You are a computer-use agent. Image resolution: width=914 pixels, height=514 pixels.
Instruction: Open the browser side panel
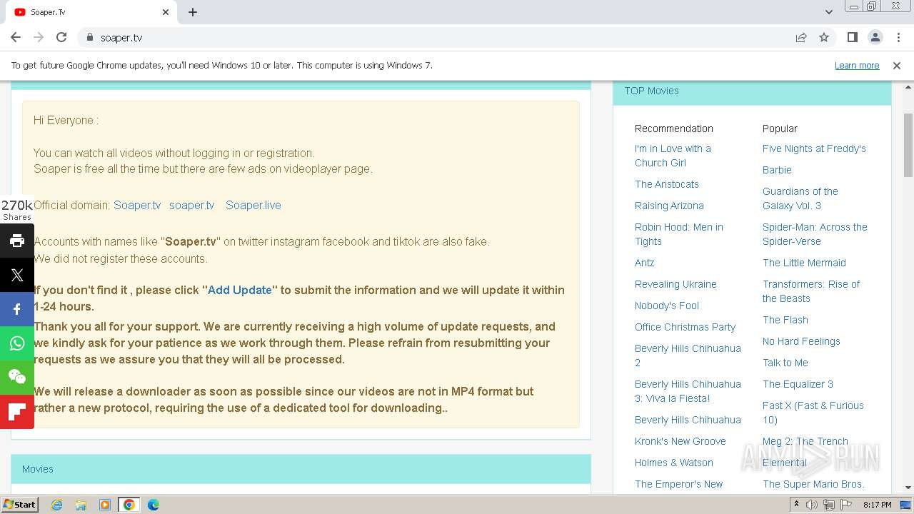852,37
